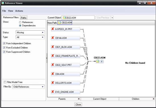
Task: Enable Filter Model Tree checkbox
Action: point(5,82)
